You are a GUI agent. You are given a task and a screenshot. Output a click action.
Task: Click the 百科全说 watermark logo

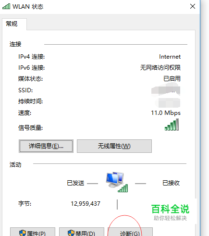coord(170,212)
